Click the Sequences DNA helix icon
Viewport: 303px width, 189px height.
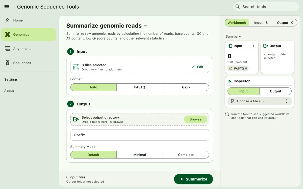8,63
